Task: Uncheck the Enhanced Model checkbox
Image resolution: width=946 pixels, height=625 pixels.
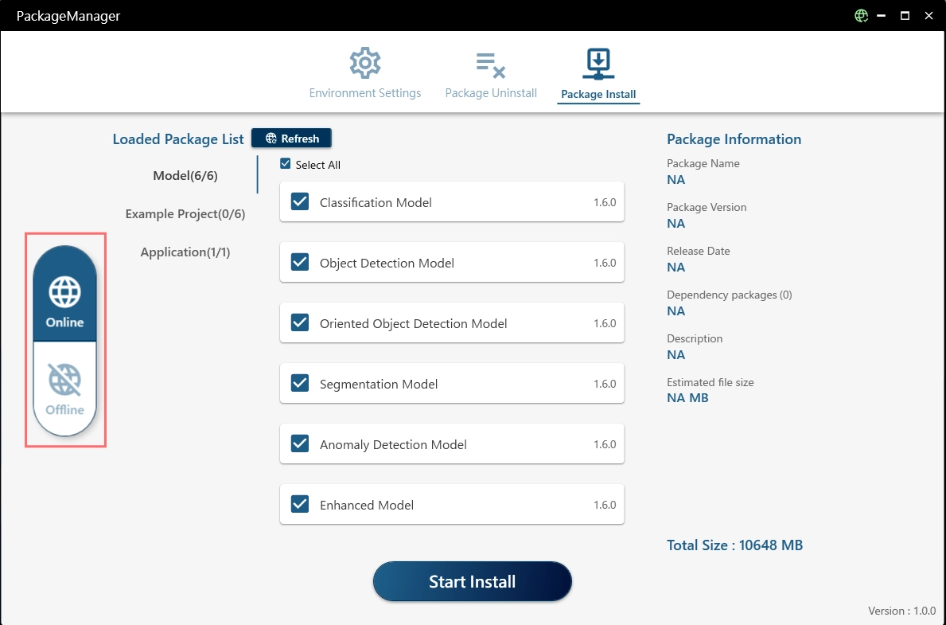Action: tap(300, 504)
